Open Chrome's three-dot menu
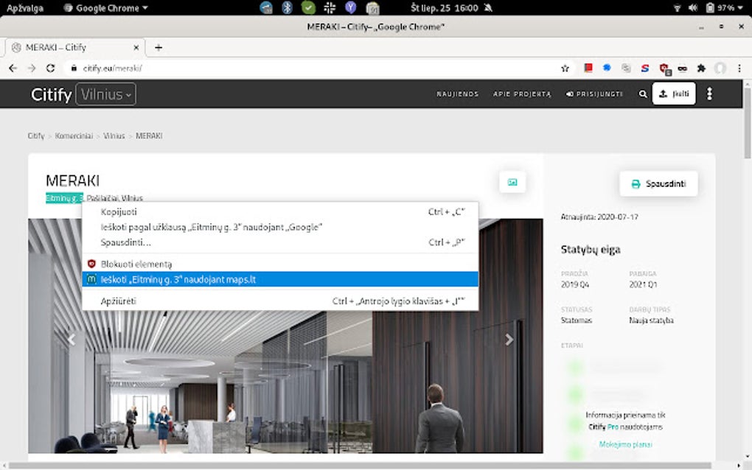 coord(739,67)
